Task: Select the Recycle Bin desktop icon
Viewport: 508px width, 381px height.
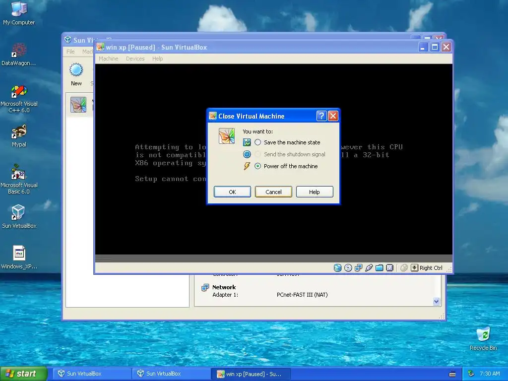Action: coord(483,339)
